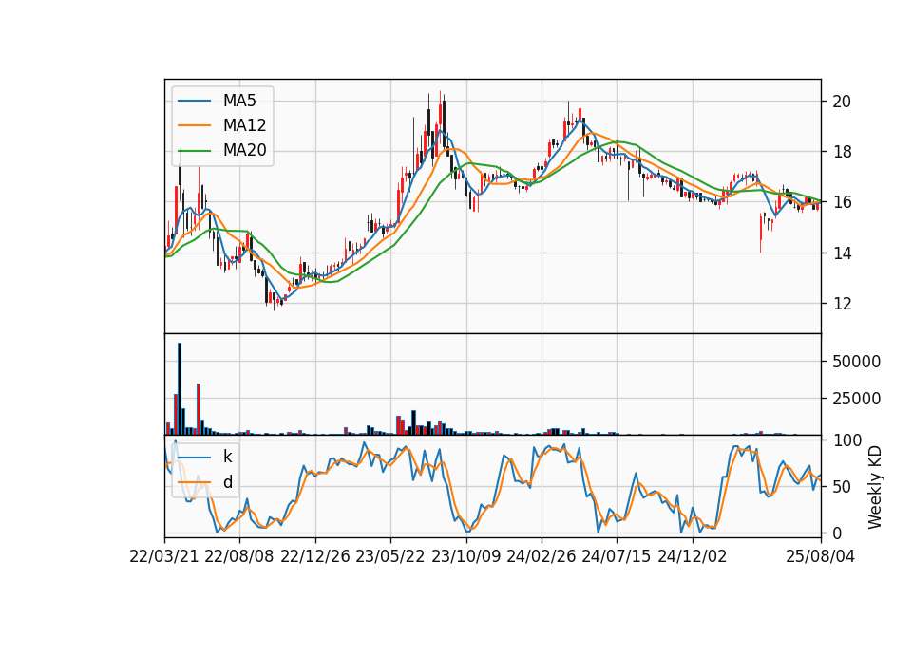Click the volume axis label 50000
This screenshot has height=655, width=912.
coord(856,362)
